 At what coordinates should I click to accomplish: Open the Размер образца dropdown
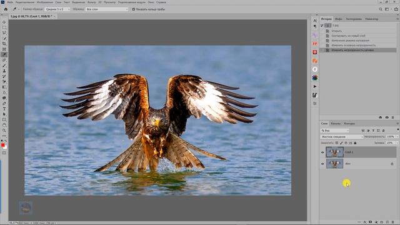point(57,9)
